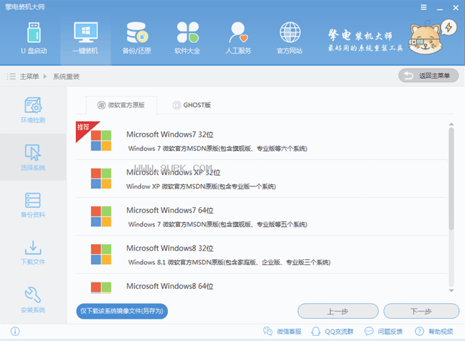
Task: Open the hamburger menu in title bar
Action: tap(424, 7)
